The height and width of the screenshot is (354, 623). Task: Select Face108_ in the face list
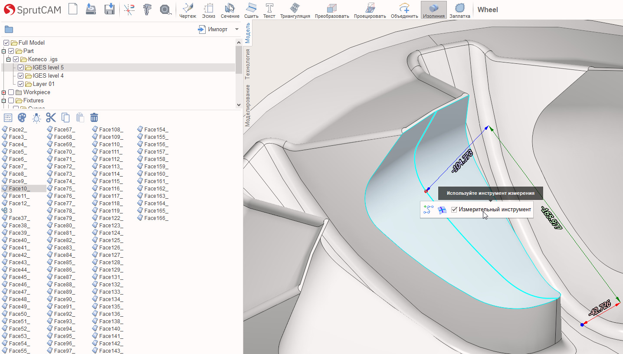tap(108, 130)
